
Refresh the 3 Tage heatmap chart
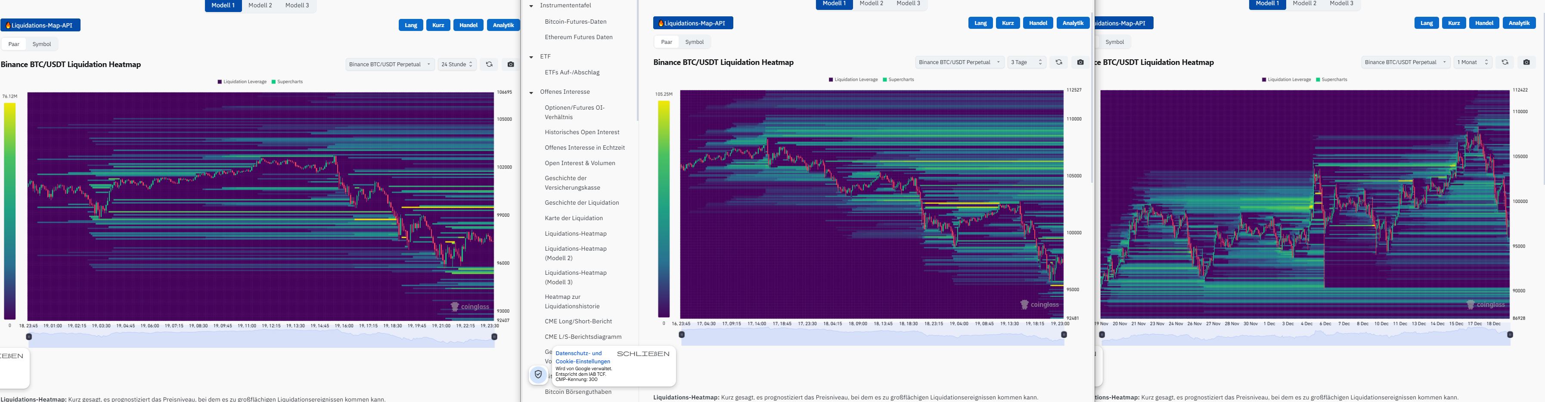(1058, 62)
